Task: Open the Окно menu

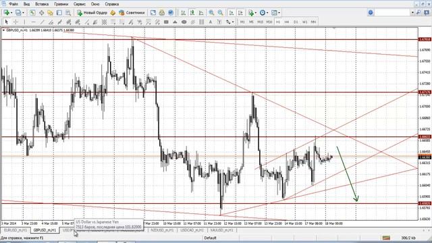Action: (x=95, y=4)
